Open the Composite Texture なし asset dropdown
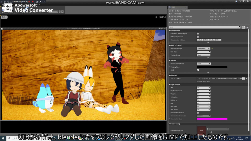Image resolution: width=251 pixels, height=141 pixels. click(218, 129)
